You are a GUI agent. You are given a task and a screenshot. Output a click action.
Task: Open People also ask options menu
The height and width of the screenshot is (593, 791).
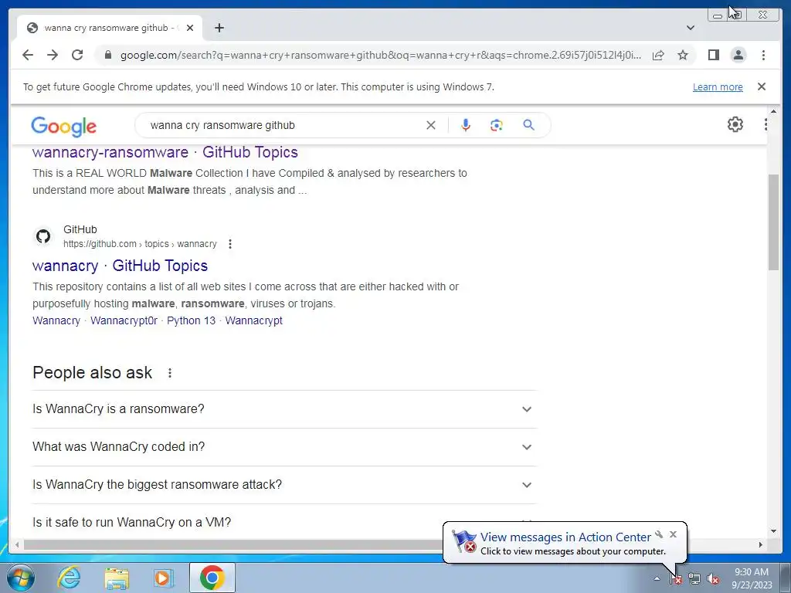170,373
